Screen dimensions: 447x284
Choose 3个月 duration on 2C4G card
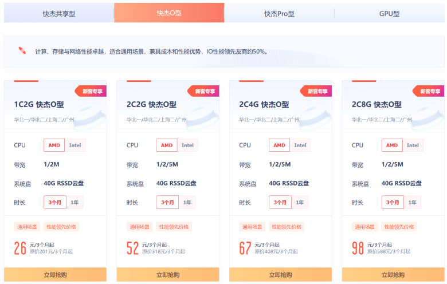tap(280, 202)
